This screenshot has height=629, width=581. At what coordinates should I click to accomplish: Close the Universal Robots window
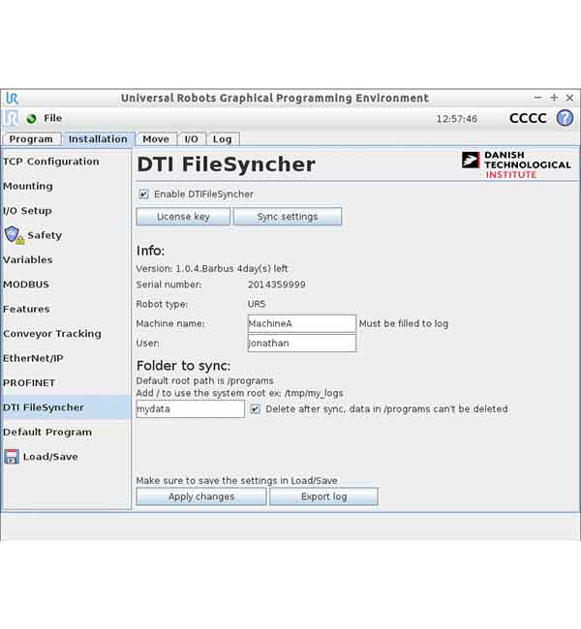coord(569,98)
